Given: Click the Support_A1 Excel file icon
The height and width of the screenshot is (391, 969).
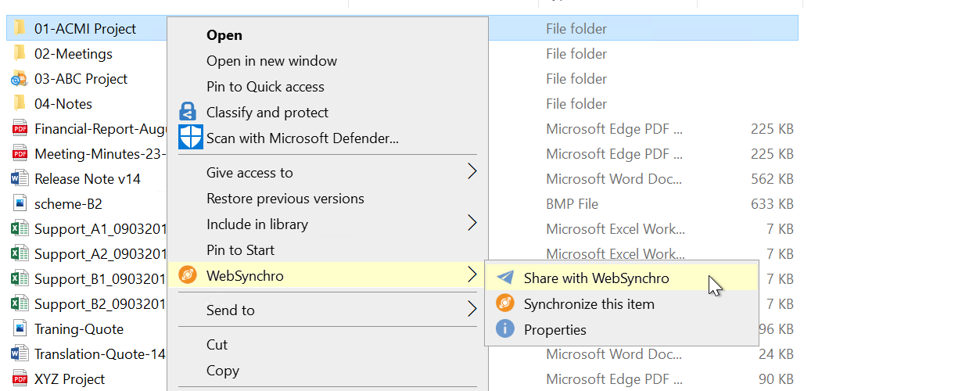Looking at the screenshot, I should click(20, 228).
